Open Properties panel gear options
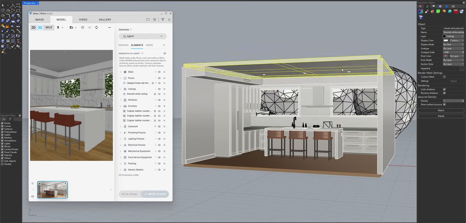This screenshot has width=466, height=223. (464, 3)
